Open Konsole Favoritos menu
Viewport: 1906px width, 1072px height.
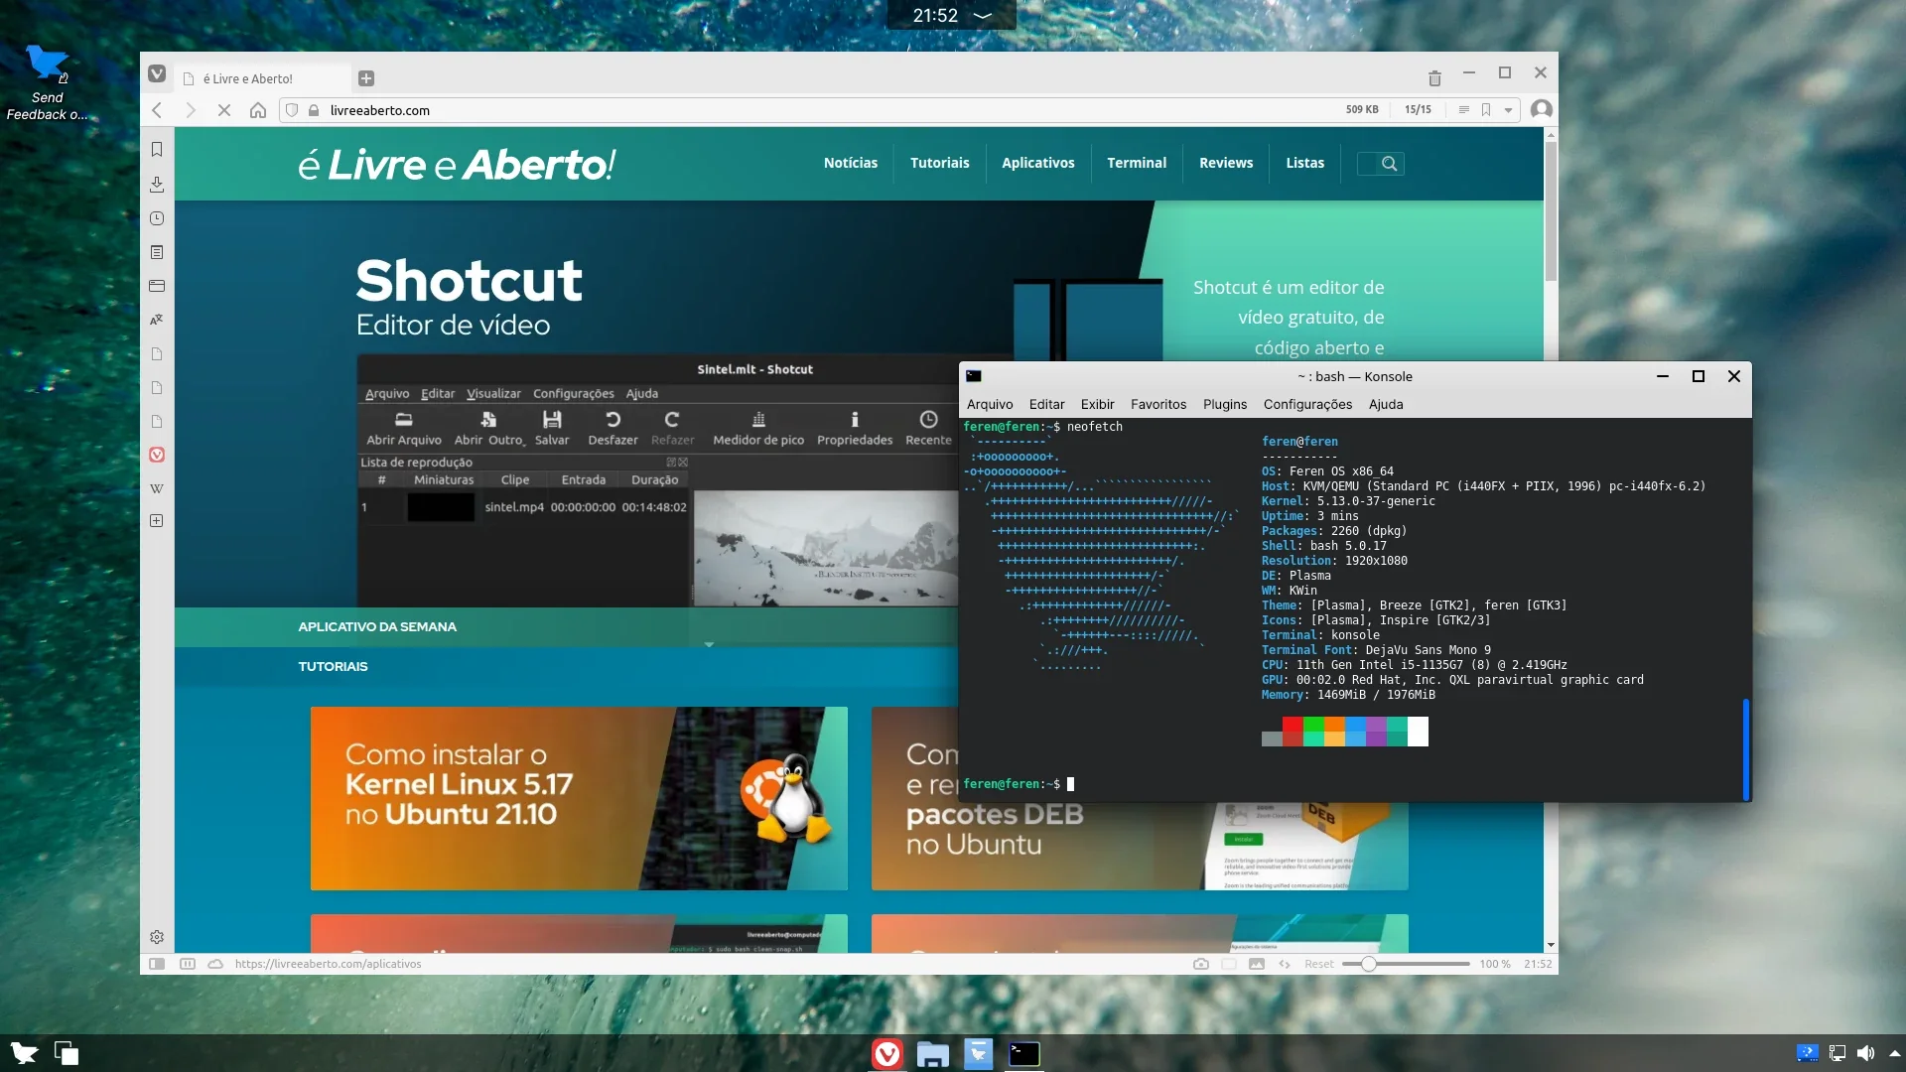[x=1158, y=404]
